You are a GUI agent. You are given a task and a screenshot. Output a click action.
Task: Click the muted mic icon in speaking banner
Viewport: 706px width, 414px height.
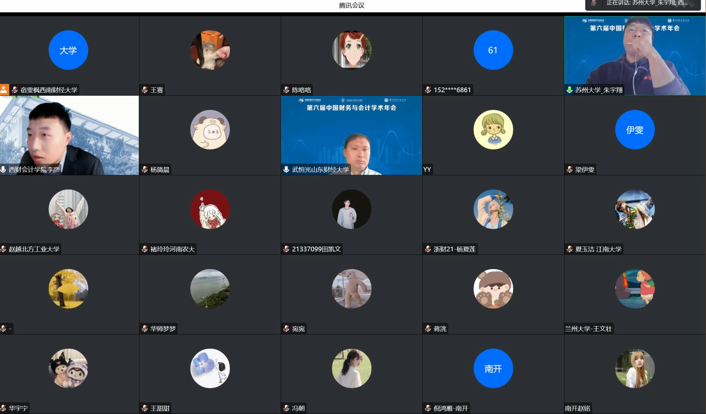click(593, 3)
